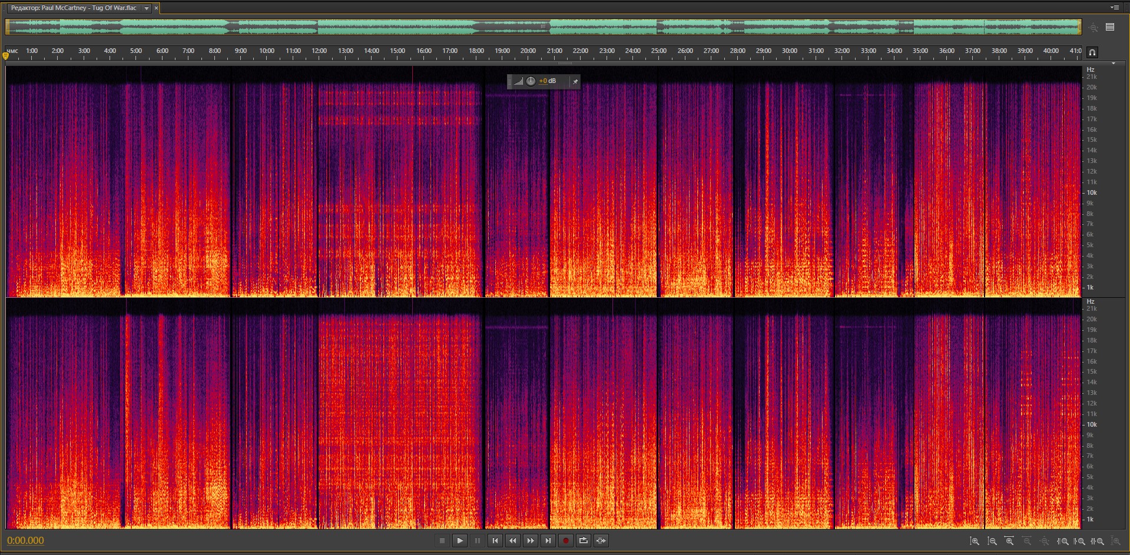Click the red Record button
1130x555 pixels.
(566, 540)
